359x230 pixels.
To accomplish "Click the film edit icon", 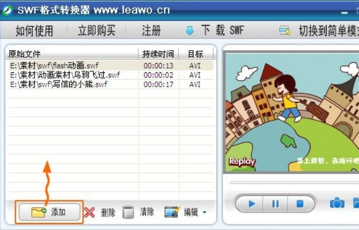I will [x=172, y=212].
